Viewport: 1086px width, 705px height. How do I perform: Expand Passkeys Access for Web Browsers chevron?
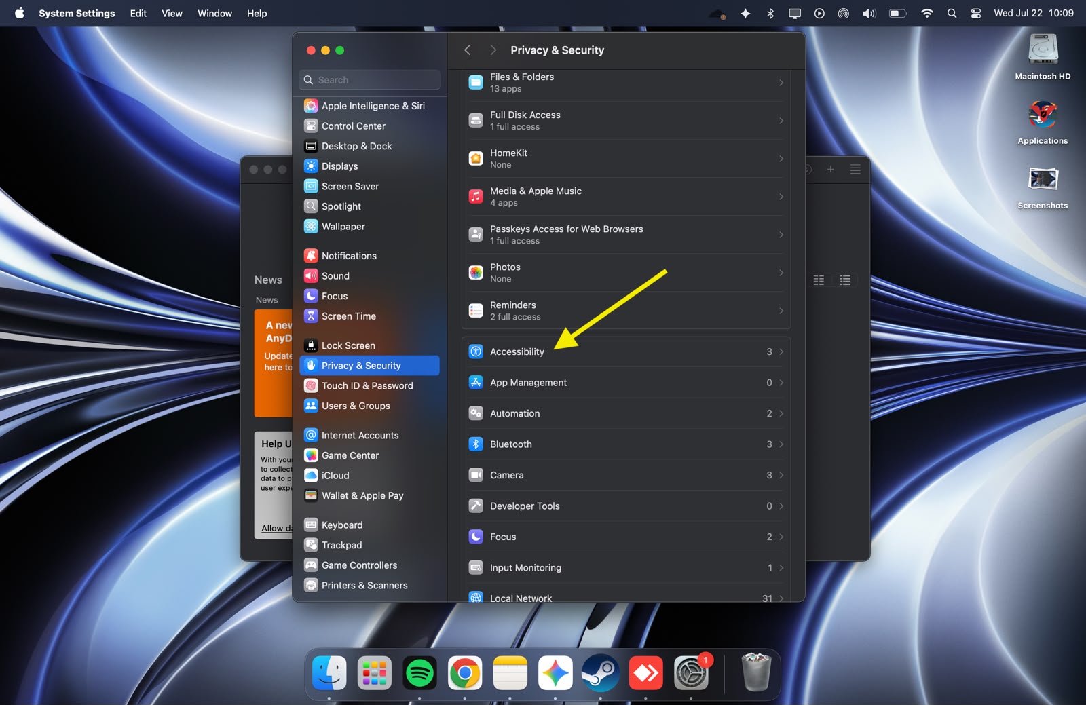781,235
